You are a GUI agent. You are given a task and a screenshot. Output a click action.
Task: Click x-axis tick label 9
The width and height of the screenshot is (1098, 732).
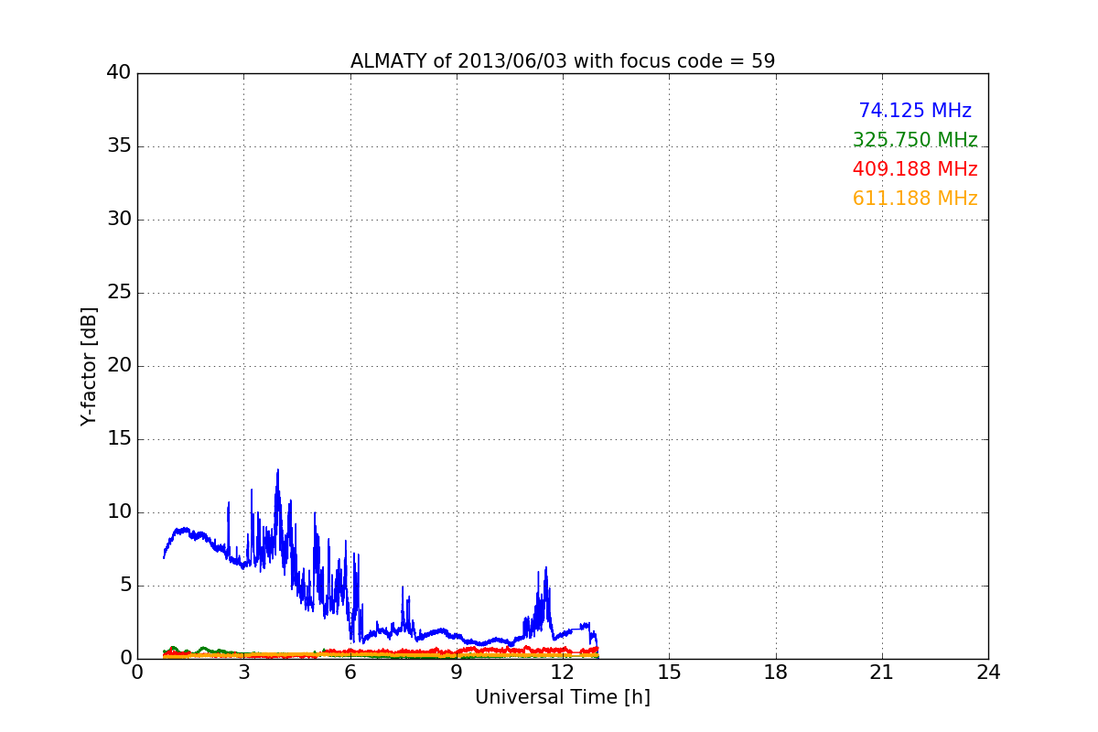[x=457, y=673]
